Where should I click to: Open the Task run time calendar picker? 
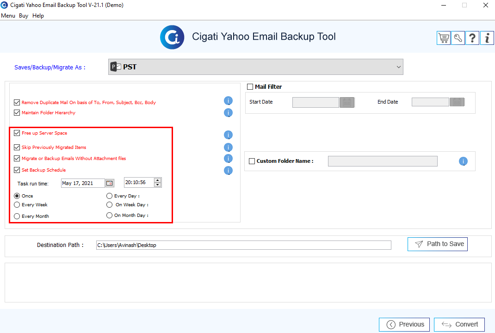point(110,183)
